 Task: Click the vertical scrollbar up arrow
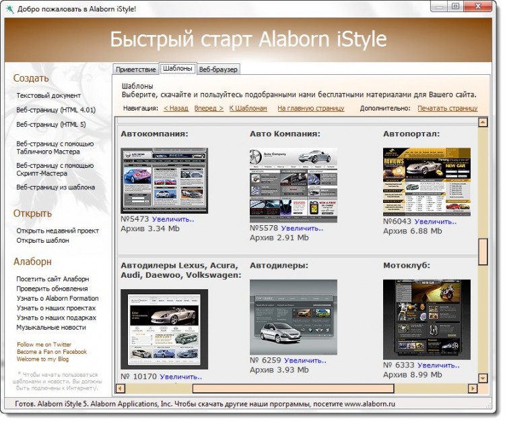pyautogui.click(x=483, y=122)
